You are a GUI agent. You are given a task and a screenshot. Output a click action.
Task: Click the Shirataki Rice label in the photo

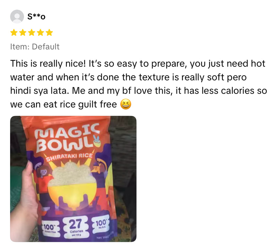click(x=69, y=157)
